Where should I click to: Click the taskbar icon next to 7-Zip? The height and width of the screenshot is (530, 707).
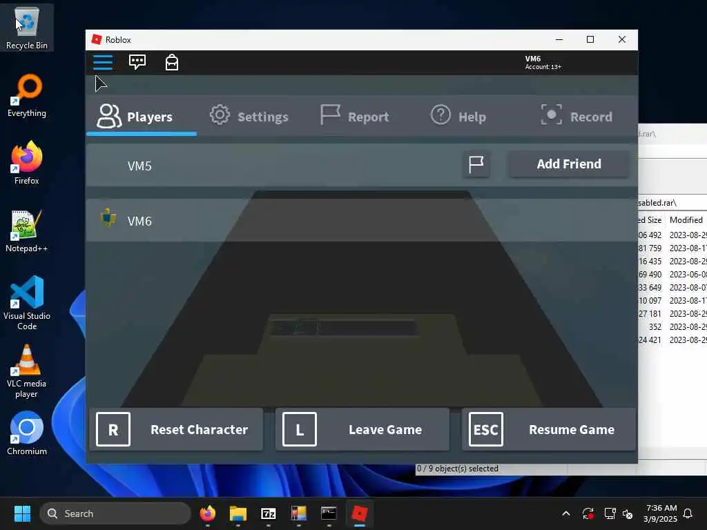pyautogui.click(x=298, y=513)
